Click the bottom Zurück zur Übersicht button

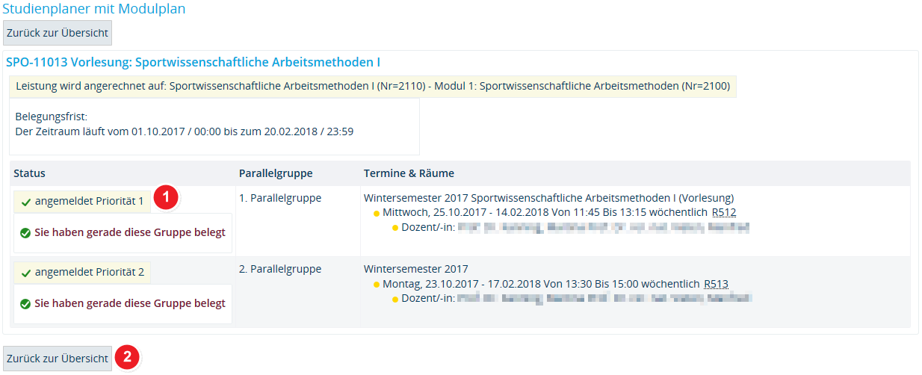point(58,359)
